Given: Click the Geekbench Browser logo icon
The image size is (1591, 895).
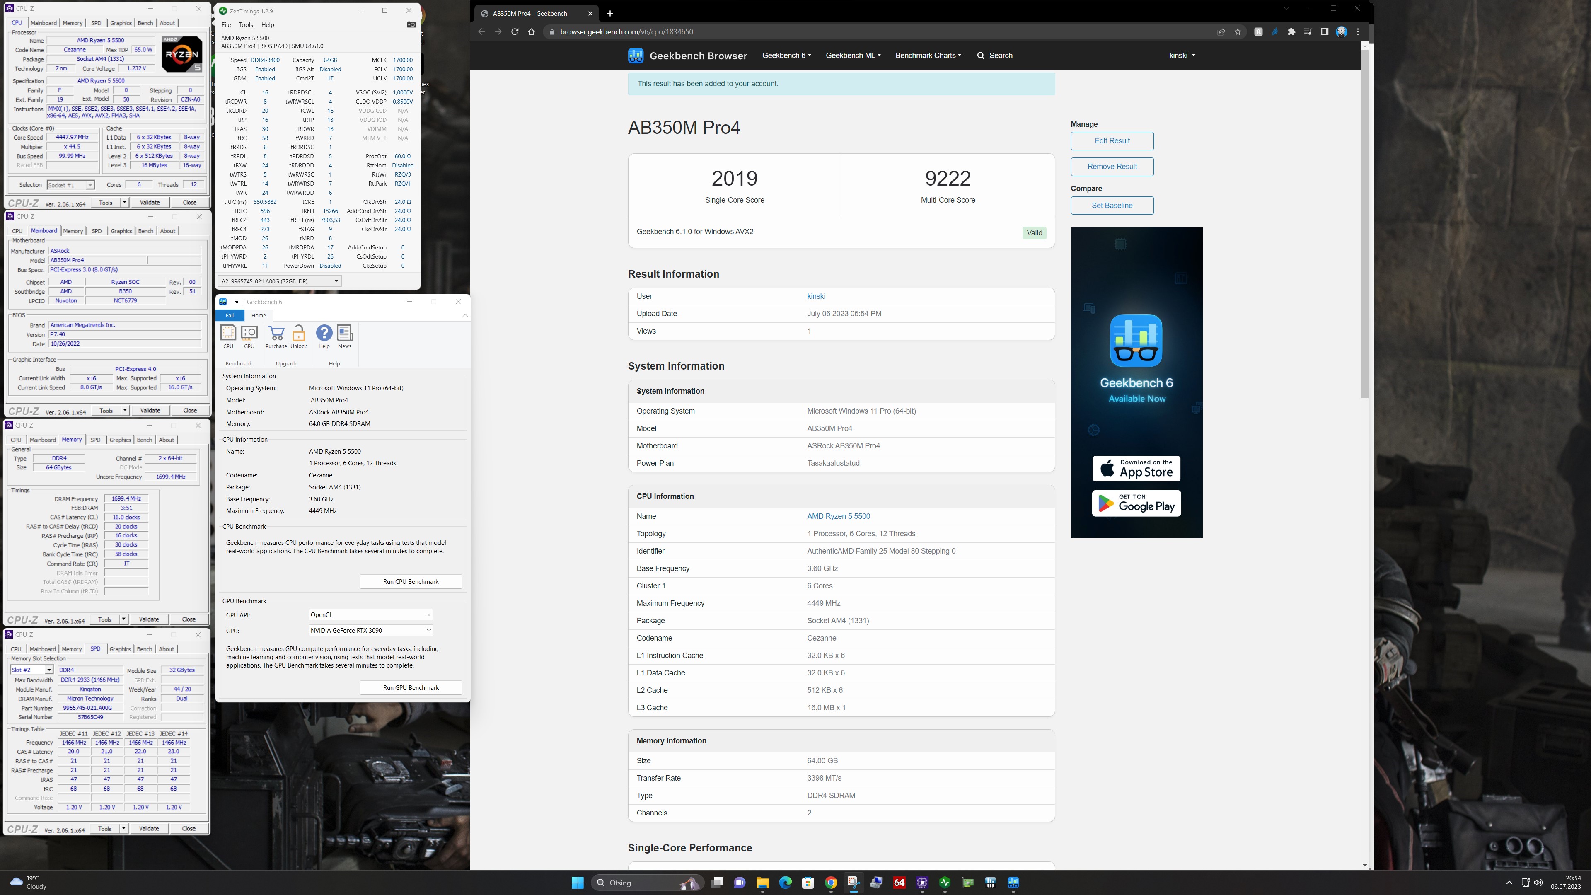Looking at the screenshot, I should pyautogui.click(x=636, y=56).
